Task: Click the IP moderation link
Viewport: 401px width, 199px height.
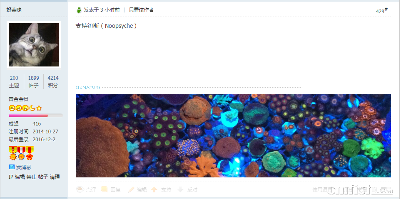Action: pos(11,177)
